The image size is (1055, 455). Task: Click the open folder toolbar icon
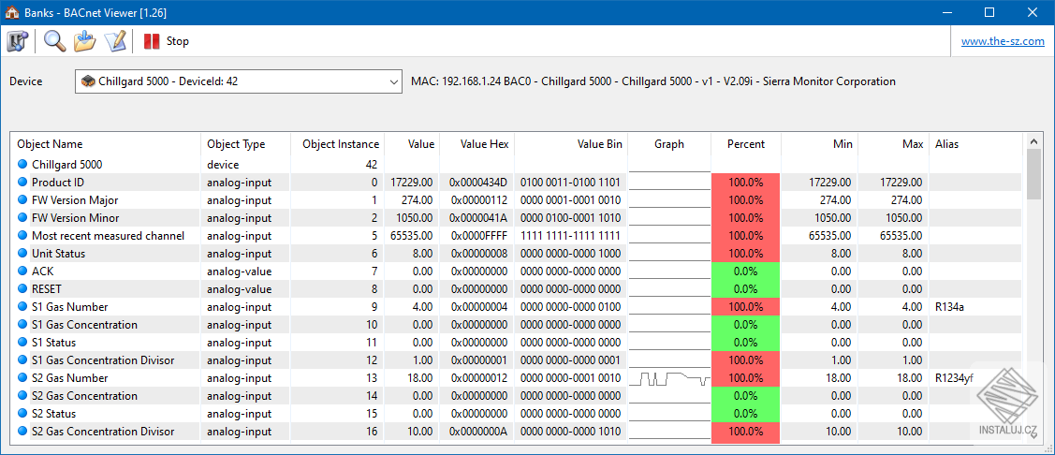85,41
